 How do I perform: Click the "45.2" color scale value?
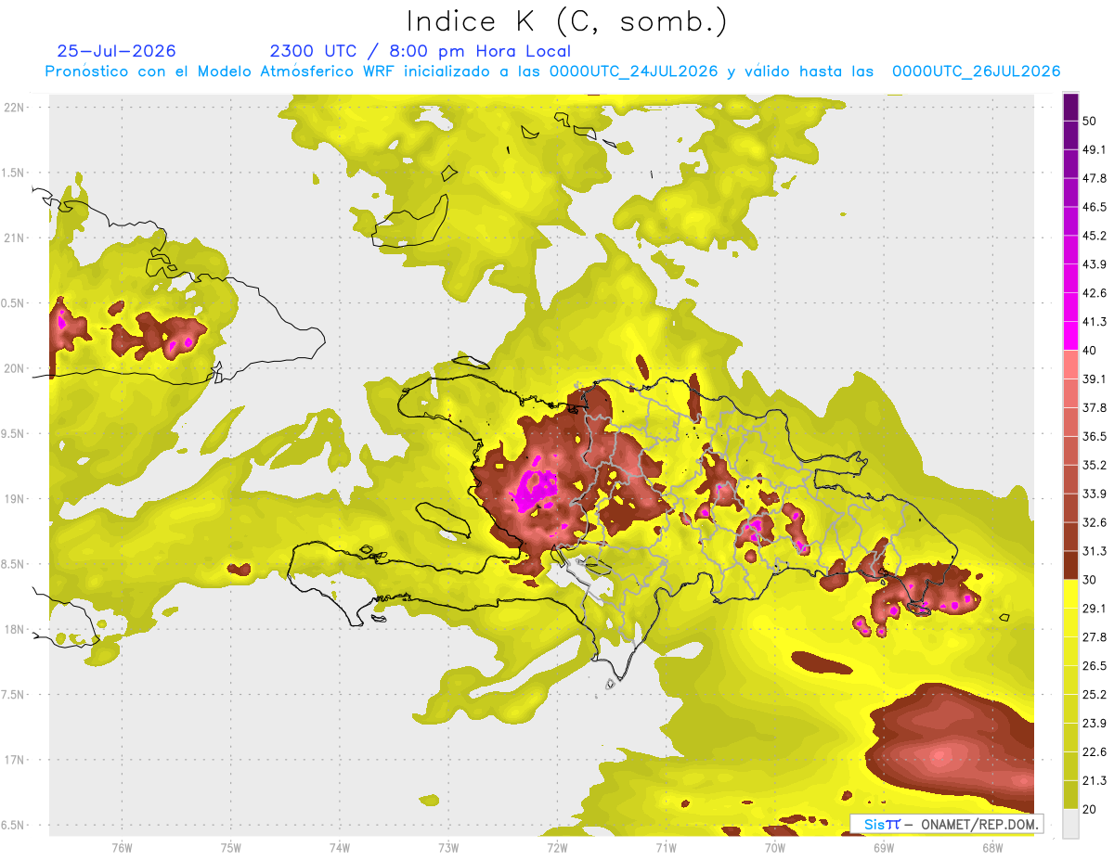click(x=1095, y=236)
